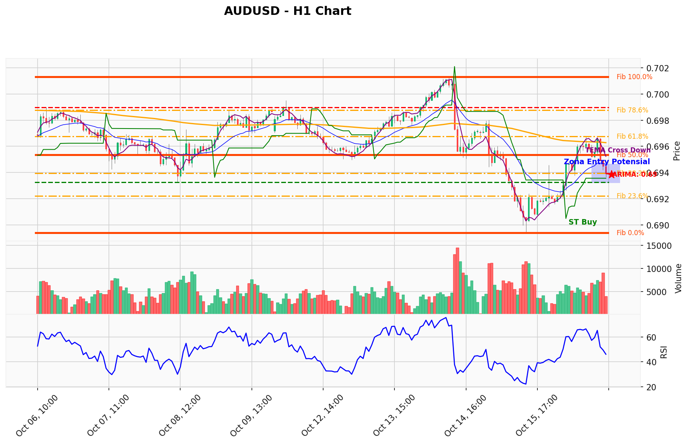Click the Volume axis title

pyautogui.click(x=678, y=278)
